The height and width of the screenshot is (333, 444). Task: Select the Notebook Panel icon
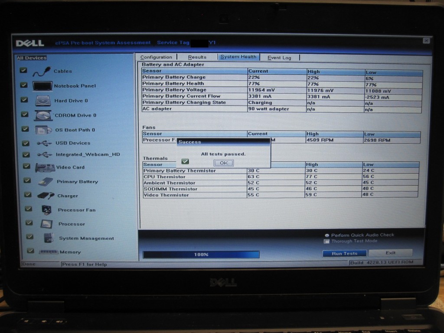(42, 86)
